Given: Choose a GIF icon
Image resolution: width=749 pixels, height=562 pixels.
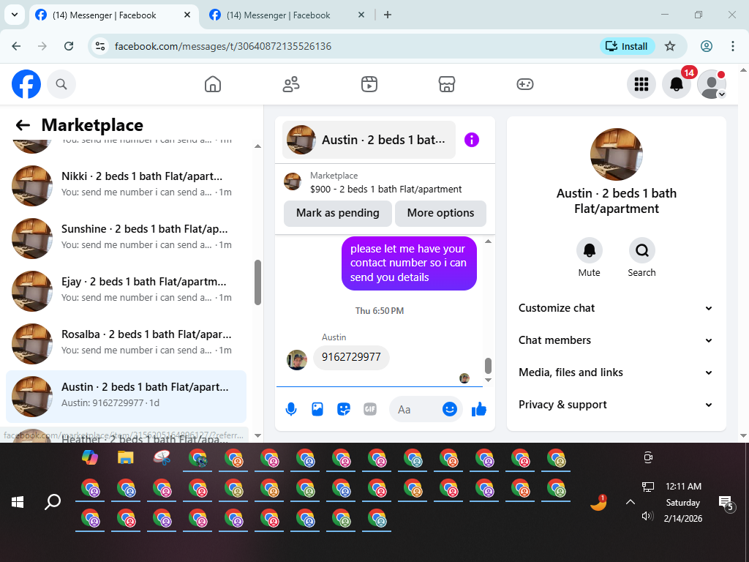Looking at the screenshot, I should pos(369,410).
